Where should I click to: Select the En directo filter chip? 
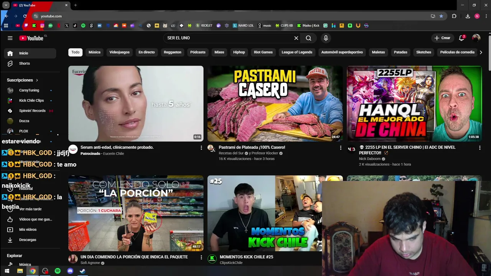[x=147, y=52]
